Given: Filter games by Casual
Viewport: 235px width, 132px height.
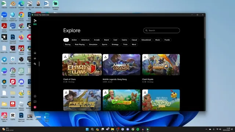Looking at the screenshot, I should tap(134, 40).
